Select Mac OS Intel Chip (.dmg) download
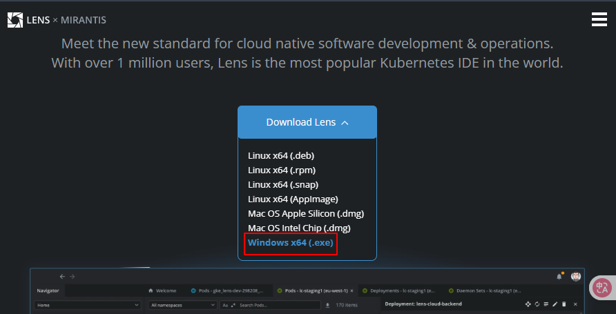The height and width of the screenshot is (314, 616). coord(299,228)
